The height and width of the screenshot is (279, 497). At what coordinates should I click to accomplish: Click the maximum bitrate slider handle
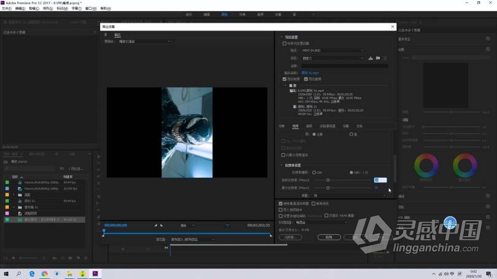(328, 188)
